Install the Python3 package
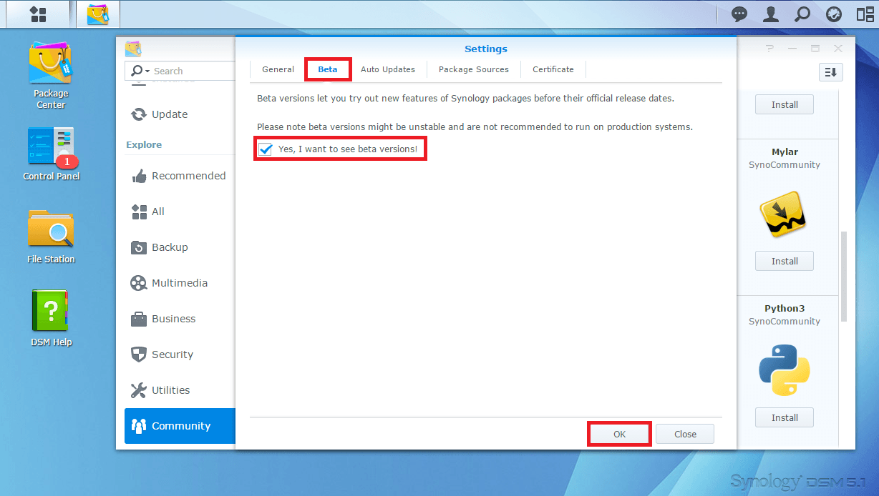879x496 pixels. click(785, 417)
